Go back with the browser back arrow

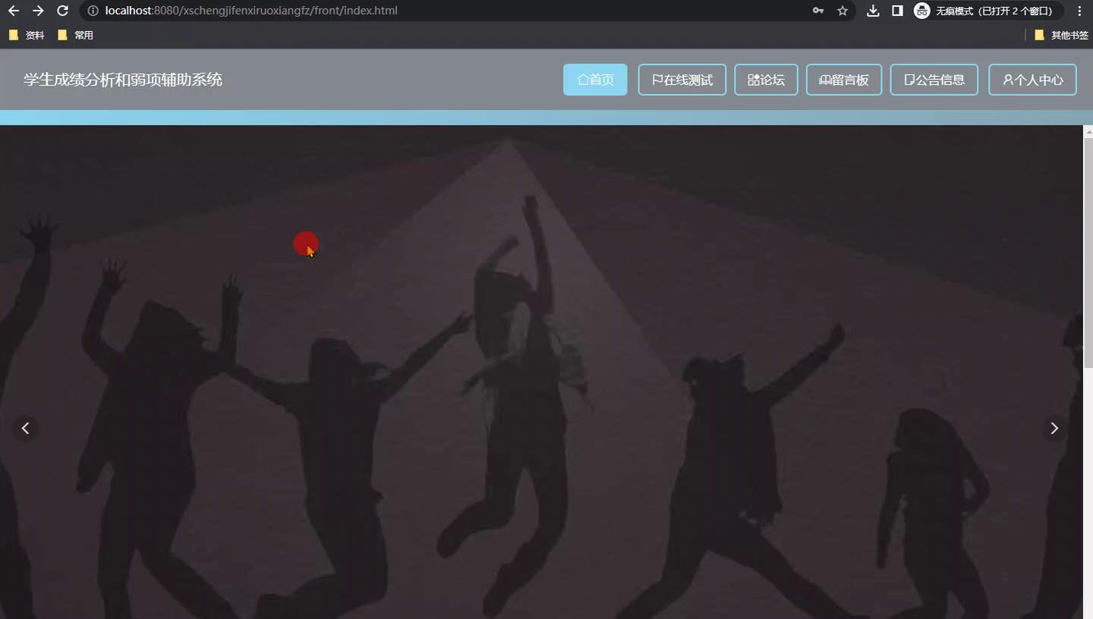tap(13, 11)
